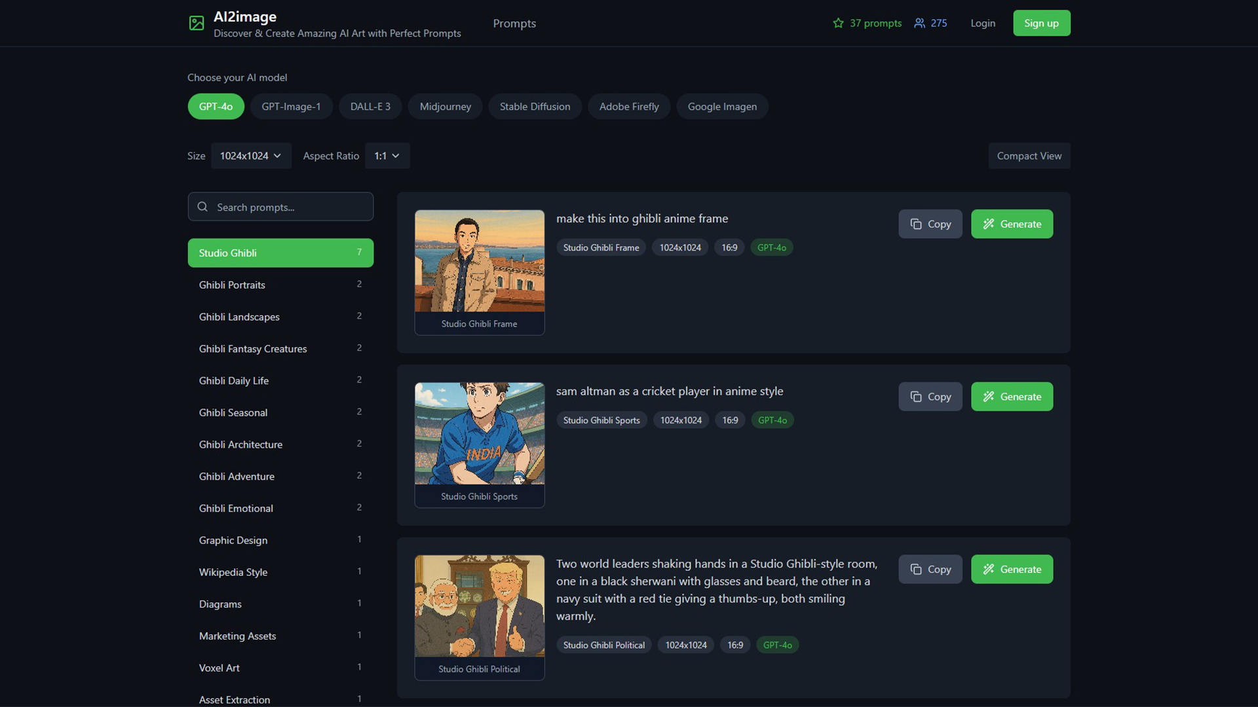
Task: Open Wikipedia Style category
Action: (280, 572)
